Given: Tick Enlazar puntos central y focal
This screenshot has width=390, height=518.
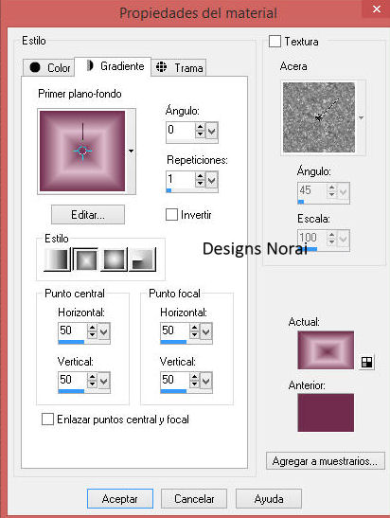Looking at the screenshot, I should (x=47, y=419).
